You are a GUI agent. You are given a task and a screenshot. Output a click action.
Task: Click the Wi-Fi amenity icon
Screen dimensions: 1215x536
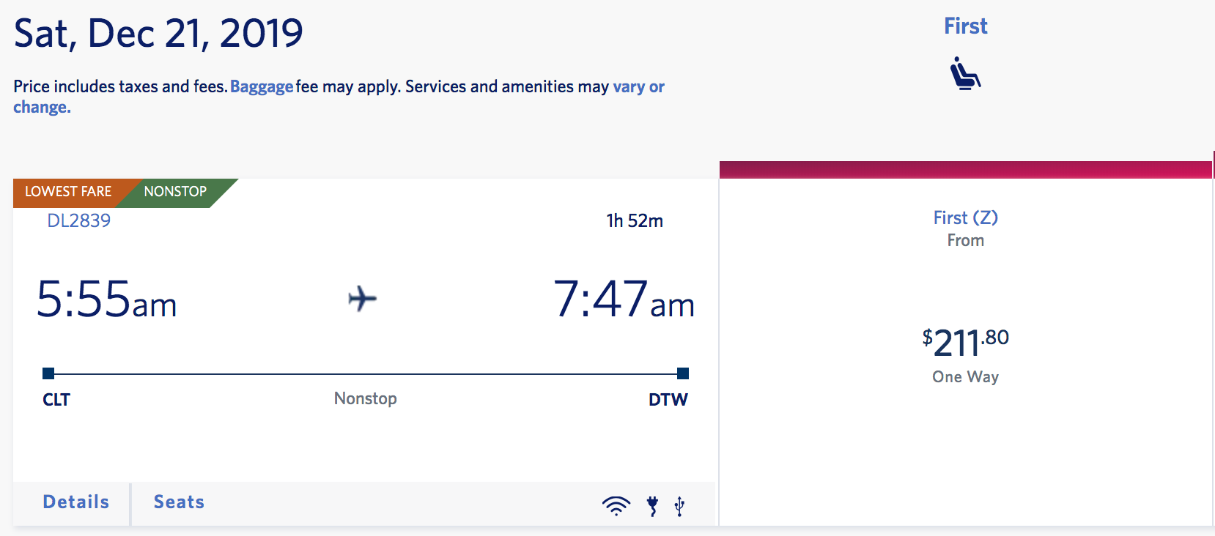(x=616, y=505)
